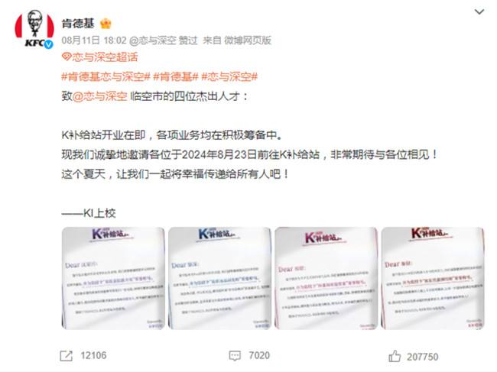
Task: Click the @恋与深空 mention in post body
Action: [100, 96]
